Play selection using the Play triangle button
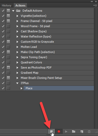Image resolution: width=98 pixels, height=136 pixels. pyautogui.click(x=66, y=132)
